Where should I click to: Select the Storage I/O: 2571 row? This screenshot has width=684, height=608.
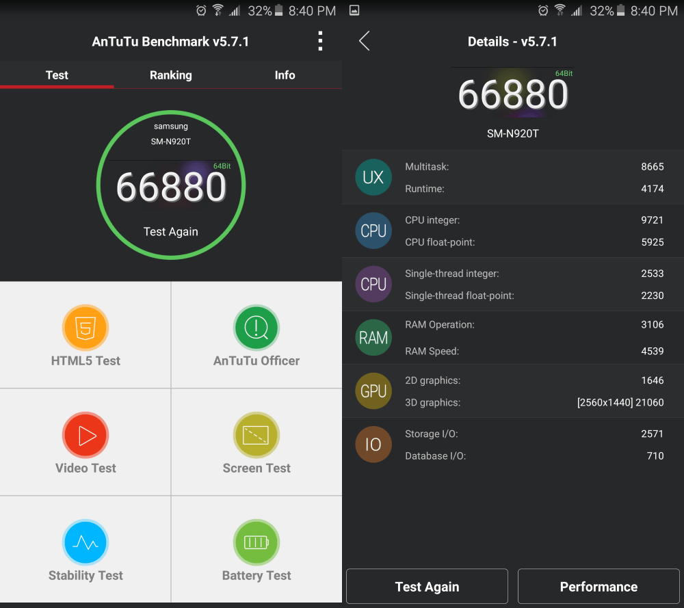pyautogui.click(x=534, y=434)
